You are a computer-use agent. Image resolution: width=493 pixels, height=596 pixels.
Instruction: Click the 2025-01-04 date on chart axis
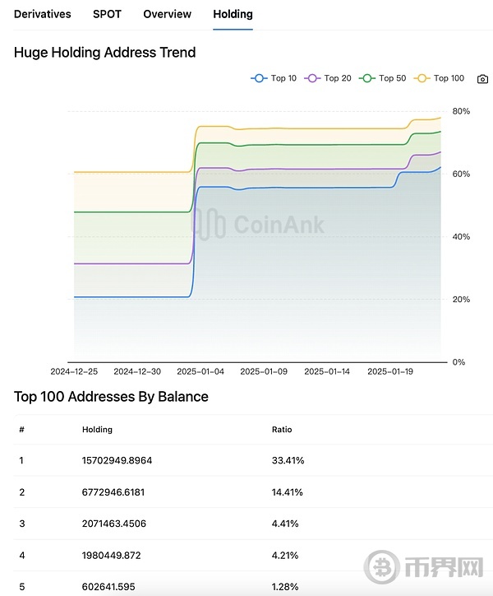point(200,371)
